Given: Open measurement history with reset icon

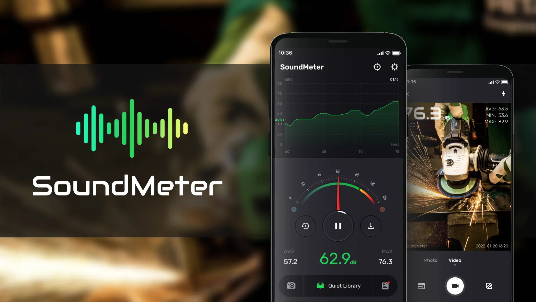Looking at the screenshot, I should (x=305, y=226).
